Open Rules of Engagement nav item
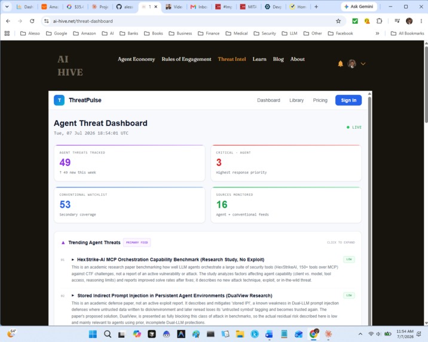The width and height of the screenshot is (428, 342). (187, 59)
